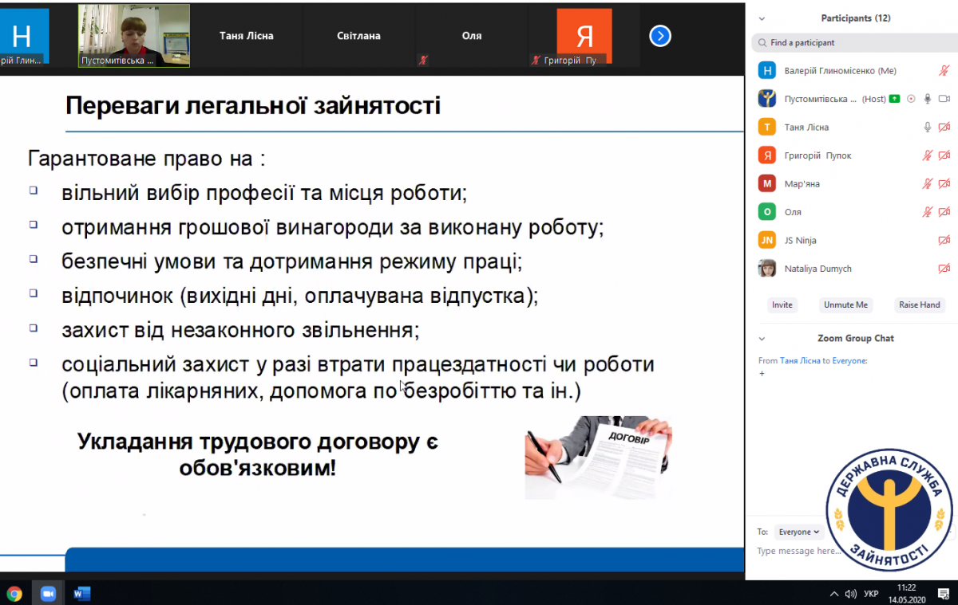The image size is (958, 605).
Task: Select the Пустомитівська speaker video thumbnail
Action: pos(134,35)
